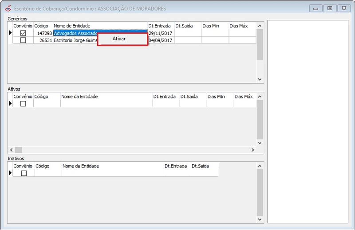
Task: Select 'Ativar' in the context menu
Action: (119, 39)
